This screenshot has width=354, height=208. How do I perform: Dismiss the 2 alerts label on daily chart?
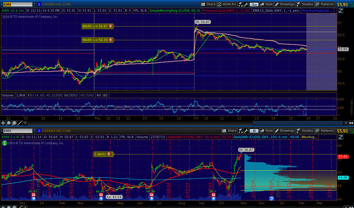(109, 154)
